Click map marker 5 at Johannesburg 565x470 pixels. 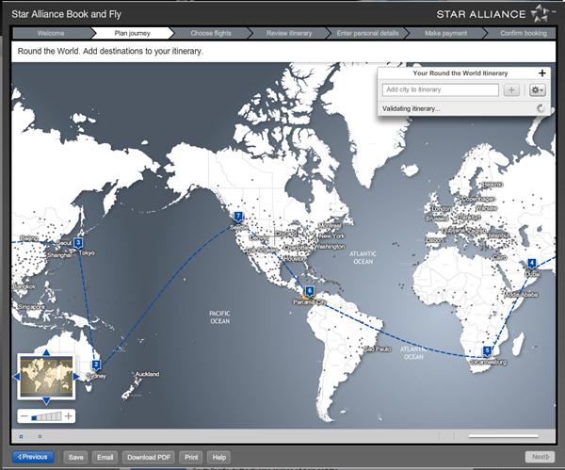pos(487,351)
